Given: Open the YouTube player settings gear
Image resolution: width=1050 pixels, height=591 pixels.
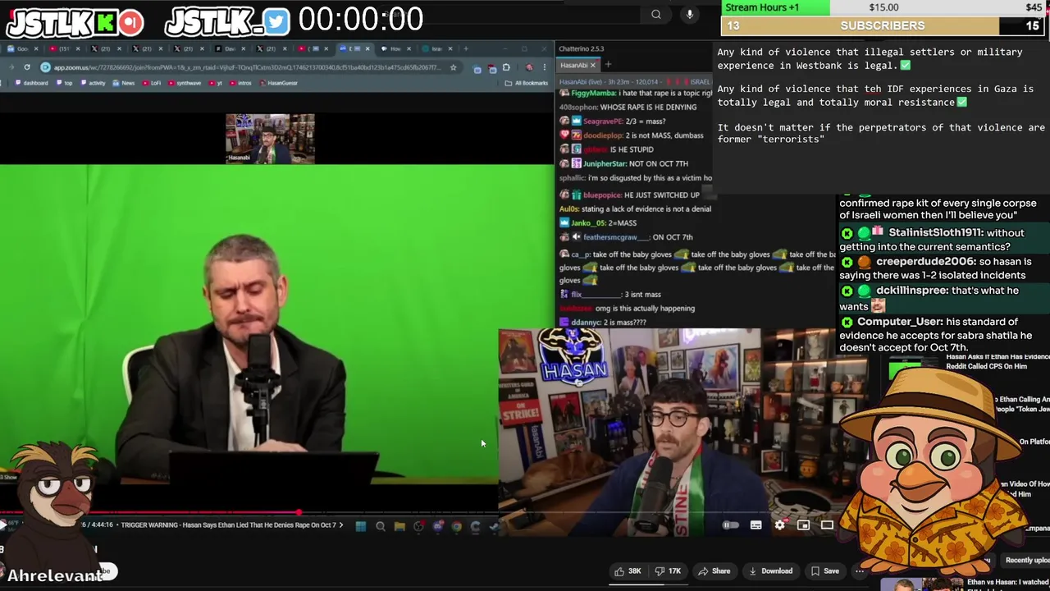Looking at the screenshot, I should [779, 525].
